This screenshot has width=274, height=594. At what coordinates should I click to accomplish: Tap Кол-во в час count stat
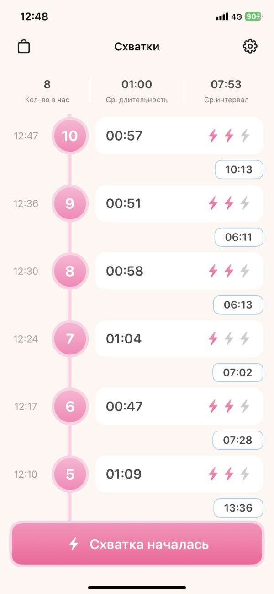click(x=47, y=91)
